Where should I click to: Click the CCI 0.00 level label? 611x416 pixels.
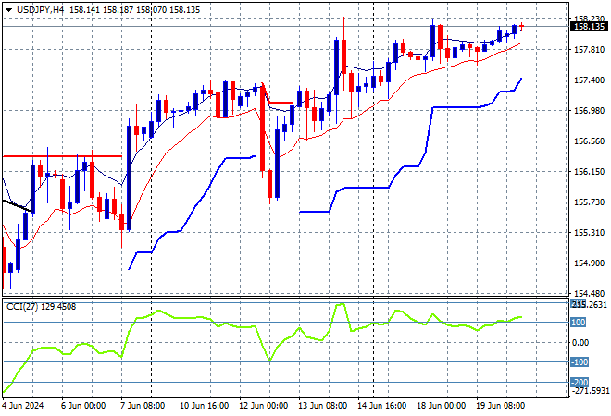click(581, 342)
